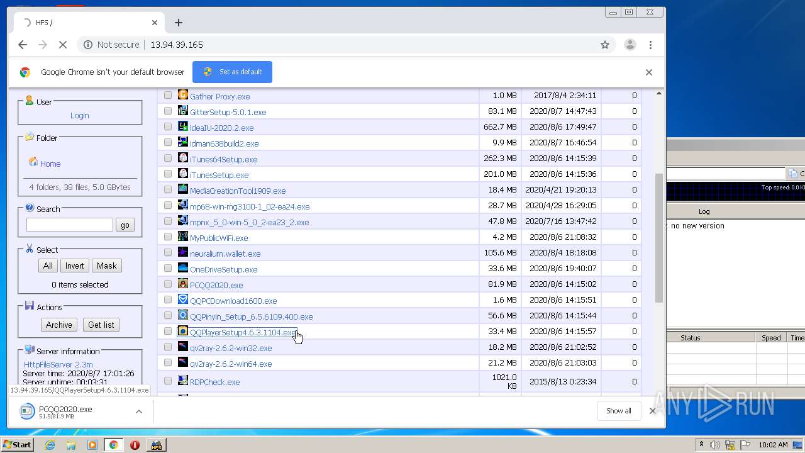
Task: Click the search text field
Action: click(70, 225)
